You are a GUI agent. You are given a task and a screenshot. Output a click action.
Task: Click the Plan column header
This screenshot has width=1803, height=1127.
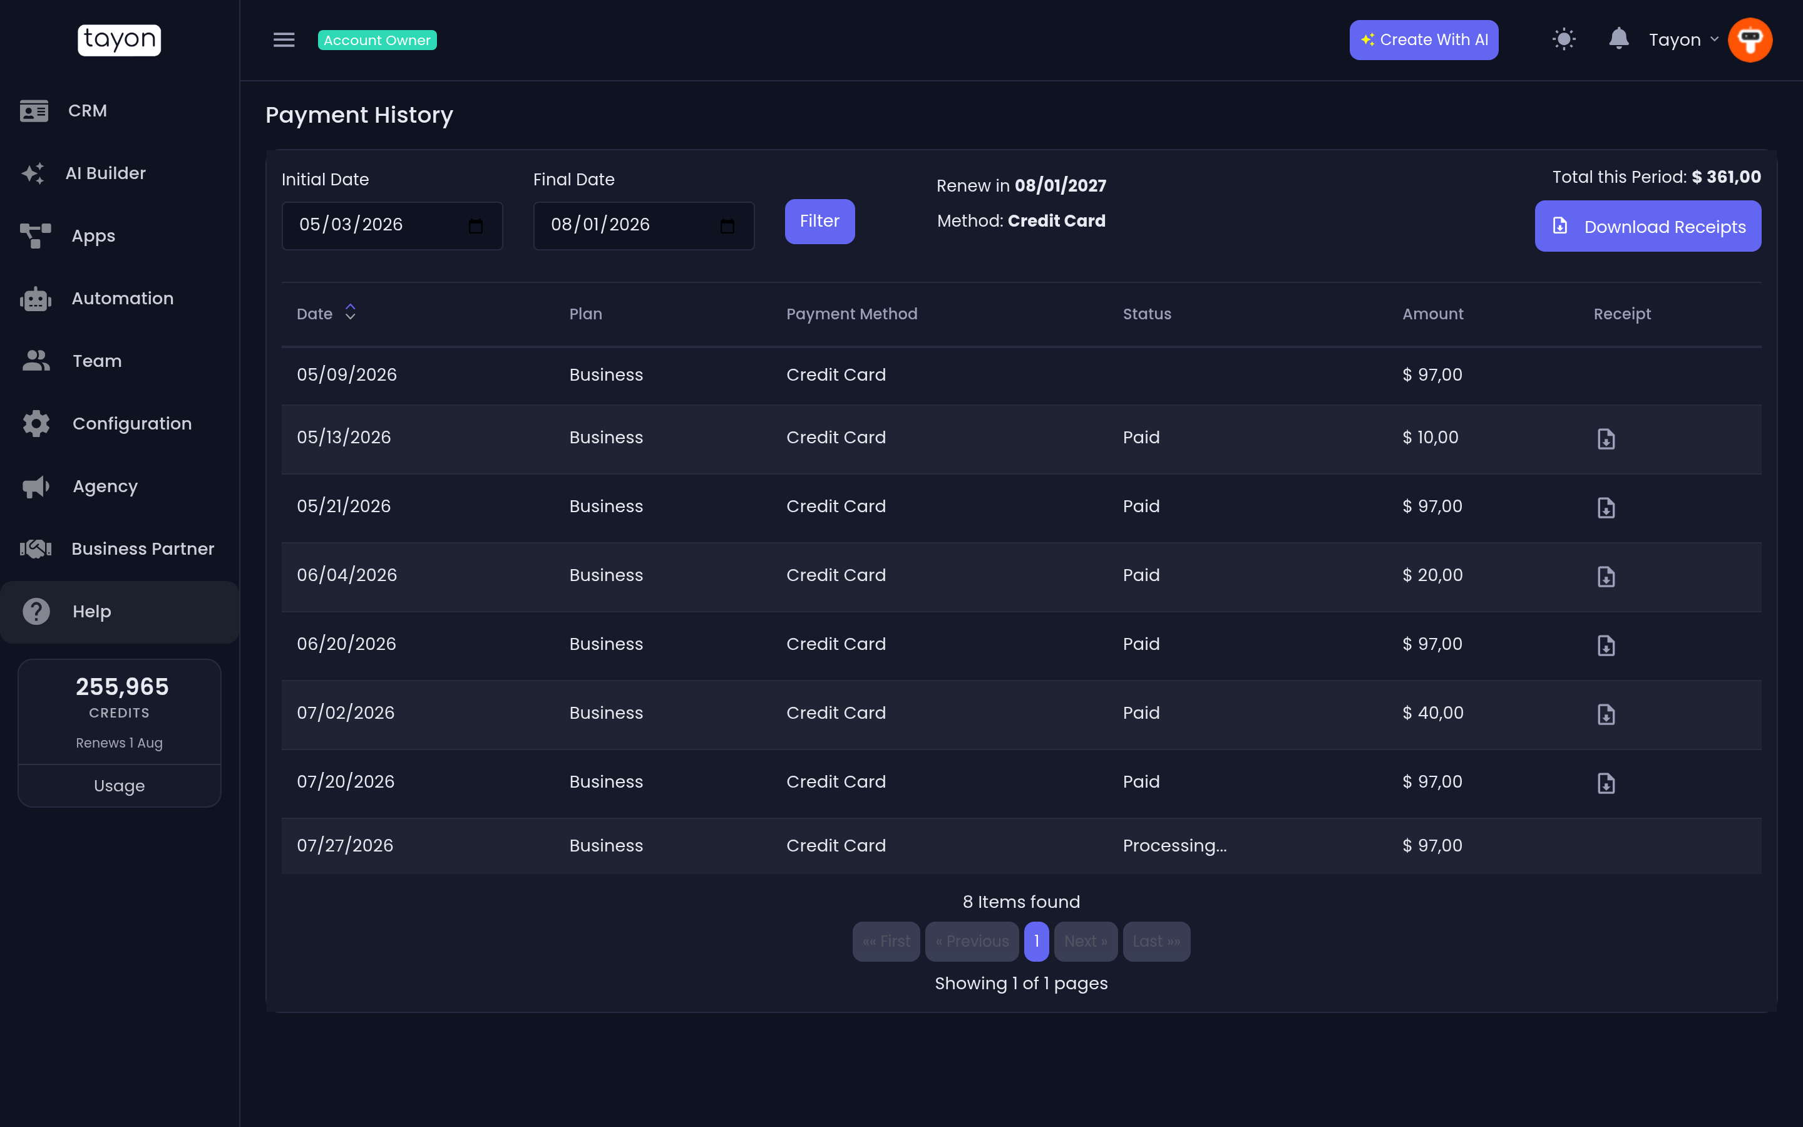click(x=585, y=314)
